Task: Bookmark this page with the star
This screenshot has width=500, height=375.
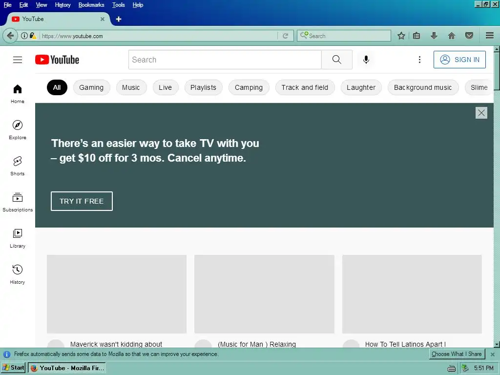Action: [x=401, y=36]
